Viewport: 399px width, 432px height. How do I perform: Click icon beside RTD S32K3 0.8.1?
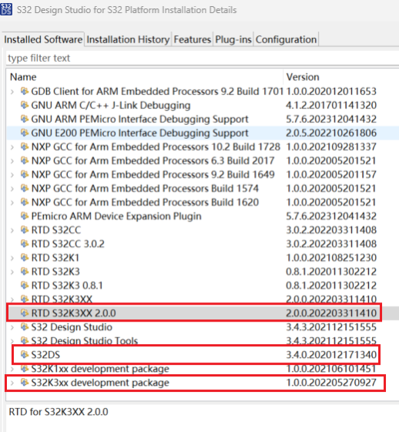(25, 285)
